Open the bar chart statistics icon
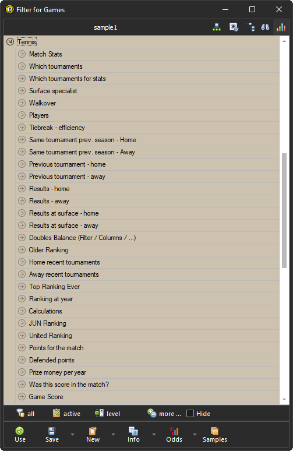Viewport: 293px width, 451px height. pyautogui.click(x=281, y=27)
